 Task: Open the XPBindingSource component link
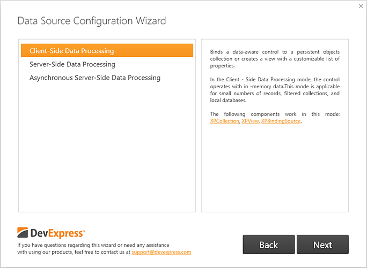pos(281,121)
